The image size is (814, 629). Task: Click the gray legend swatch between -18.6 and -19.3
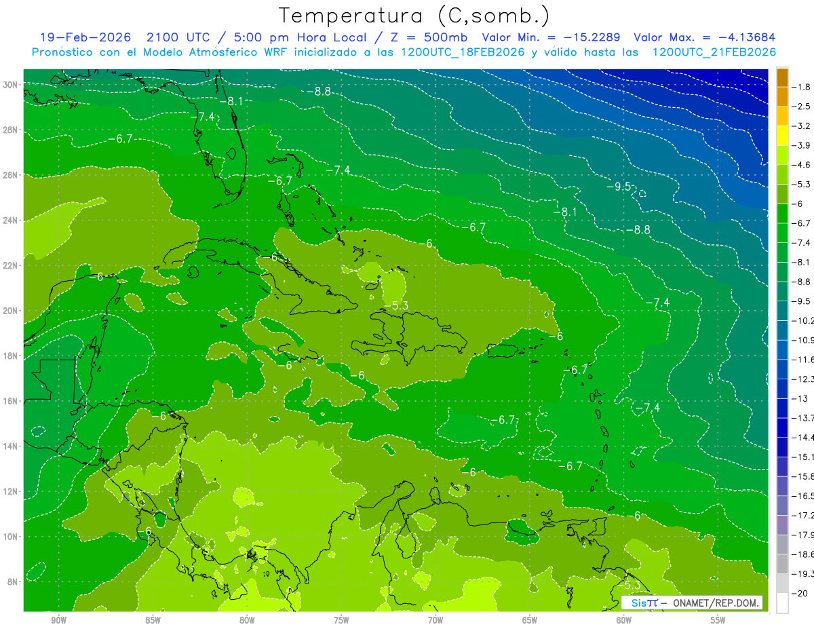[782, 564]
